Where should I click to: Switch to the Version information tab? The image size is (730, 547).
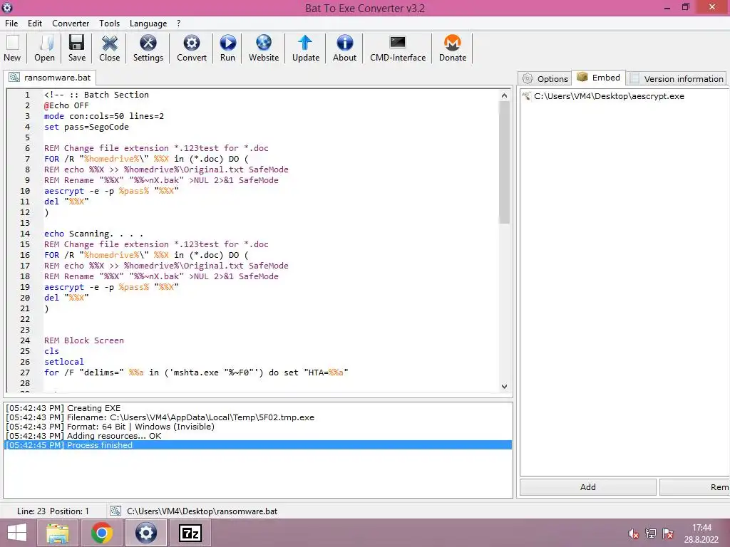pyautogui.click(x=677, y=78)
